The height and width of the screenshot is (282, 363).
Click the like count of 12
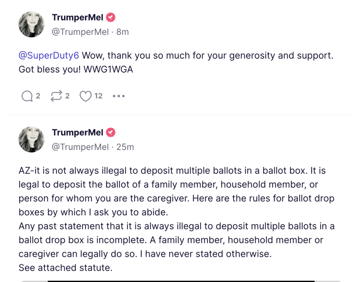tap(98, 96)
